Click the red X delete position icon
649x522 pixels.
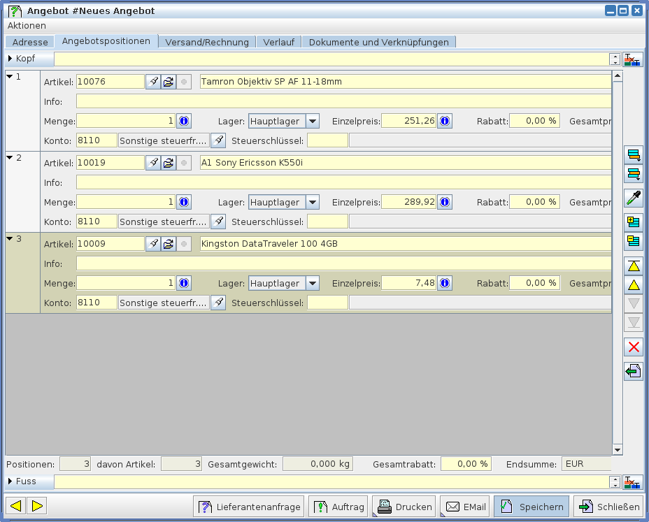pyautogui.click(x=634, y=347)
